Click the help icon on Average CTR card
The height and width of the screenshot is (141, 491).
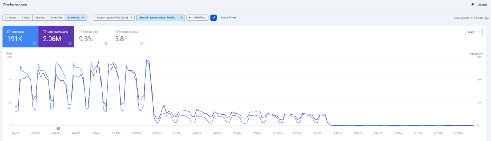tap(106, 43)
